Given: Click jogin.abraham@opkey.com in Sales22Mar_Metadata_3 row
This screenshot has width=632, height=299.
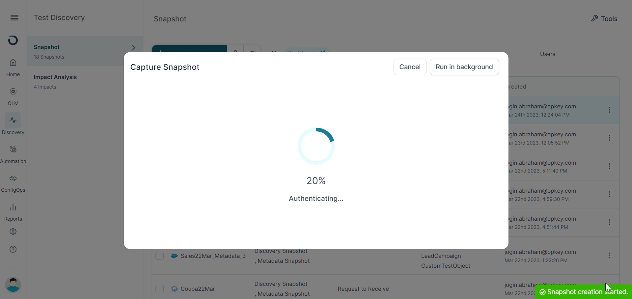Looking at the screenshot, I should point(540,252).
